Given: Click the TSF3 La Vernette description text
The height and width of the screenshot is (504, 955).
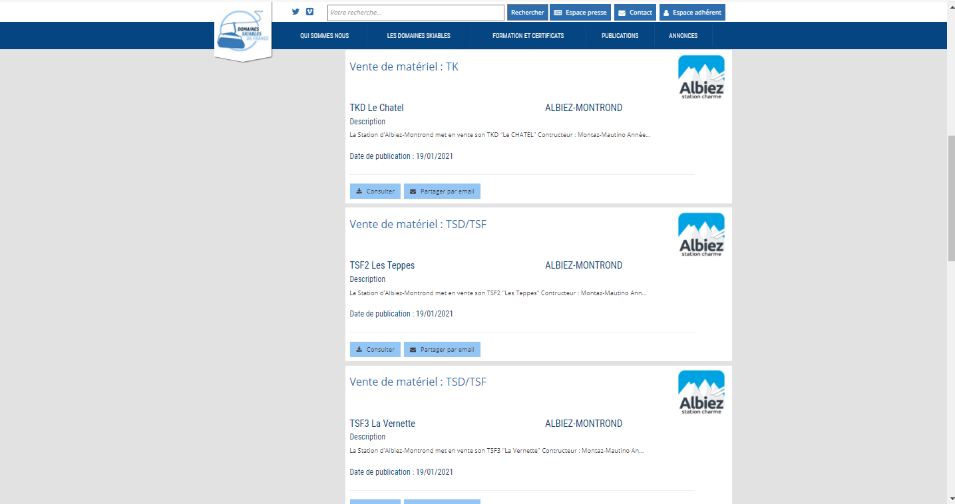Looking at the screenshot, I should (496, 451).
